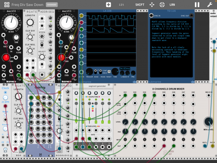This screenshot has width=217, height=163.
Task: Click the top ADDR-SEQ SELECT knob
Action: click(x=42, y=57)
